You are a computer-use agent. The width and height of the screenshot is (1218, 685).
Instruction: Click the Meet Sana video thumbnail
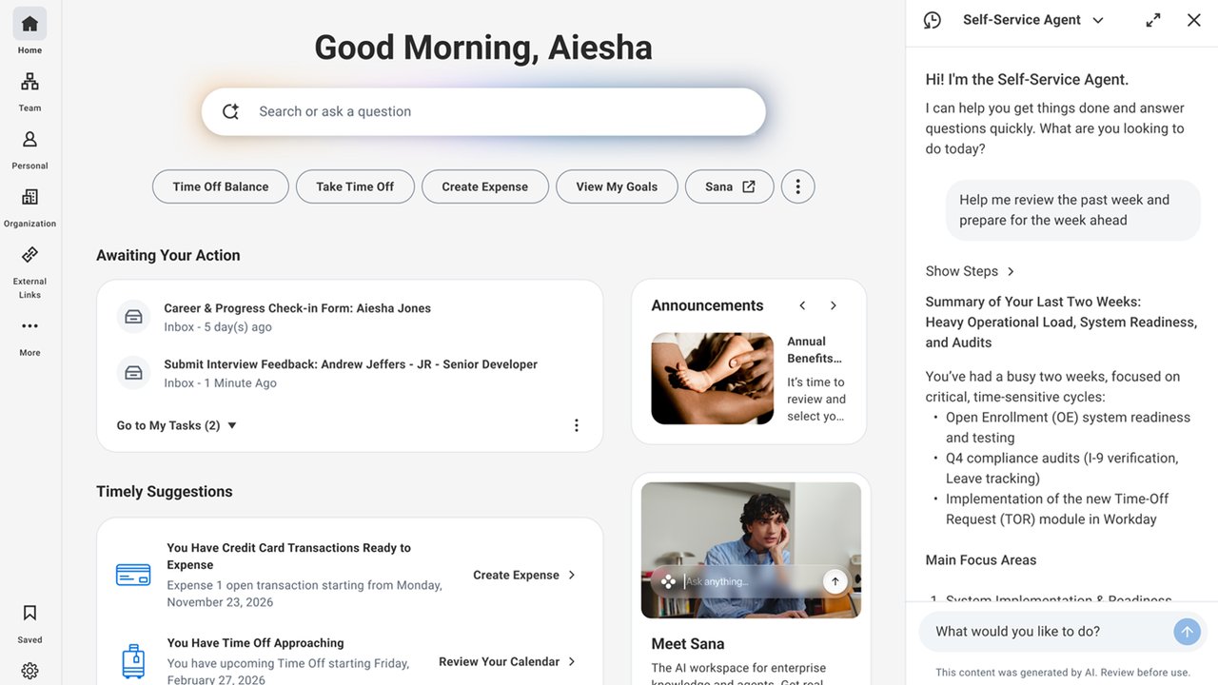click(751, 550)
